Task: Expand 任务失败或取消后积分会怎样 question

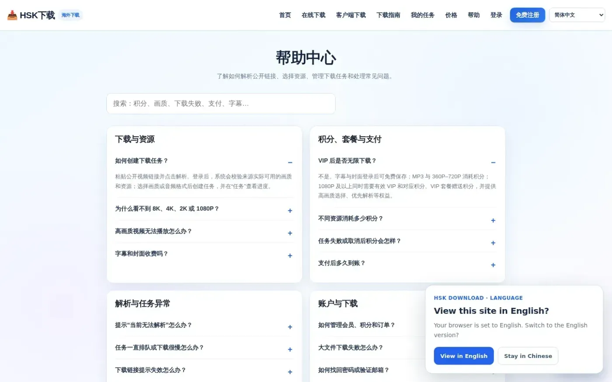Action: click(407, 241)
